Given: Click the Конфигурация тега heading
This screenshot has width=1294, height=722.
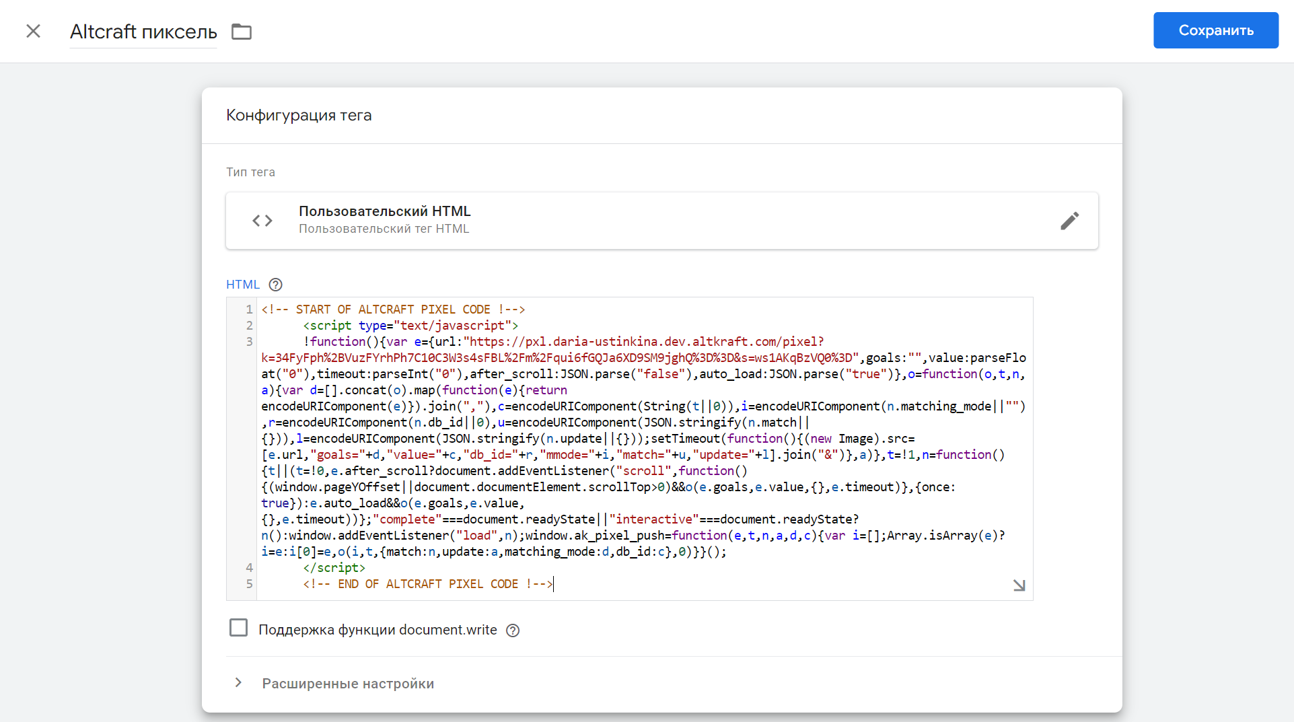Looking at the screenshot, I should point(299,115).
